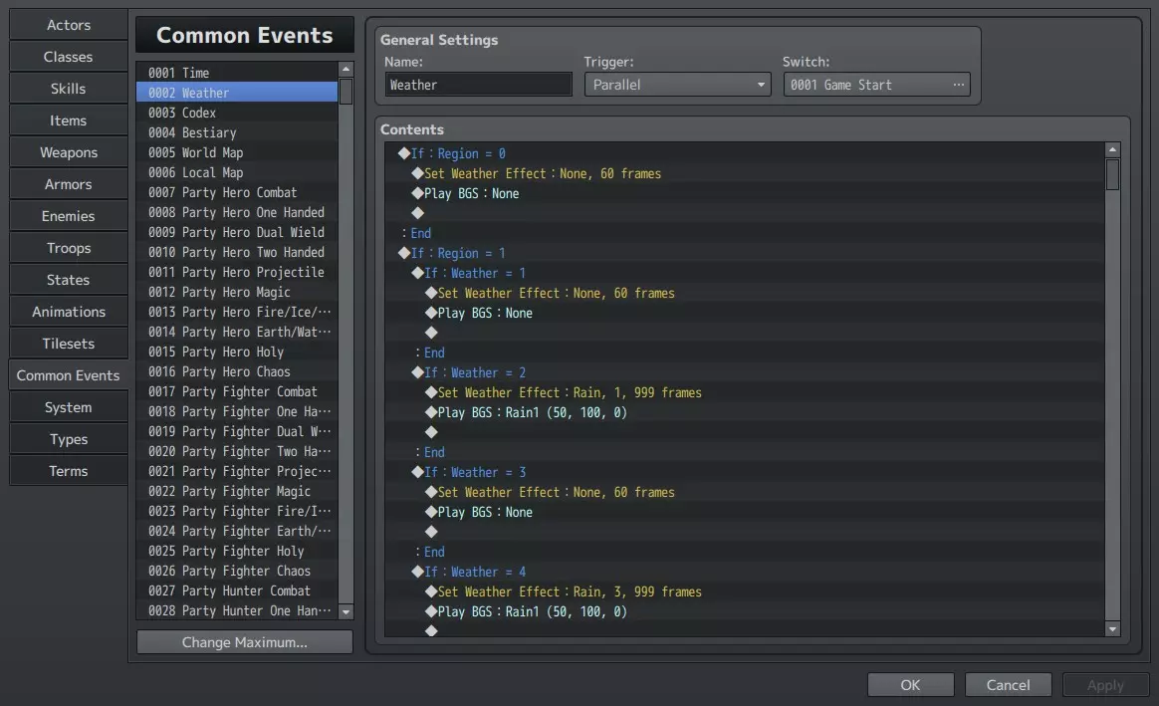Switch to the Tilesets tab
Image resolution: width=1159 pixels, height=706 pixels.
coord(68,343)
